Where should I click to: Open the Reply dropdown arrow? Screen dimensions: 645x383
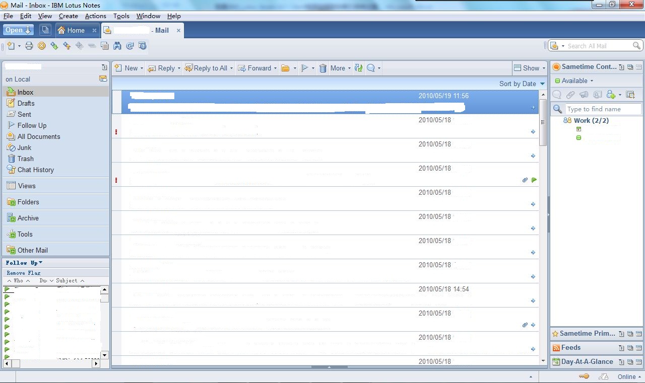[x=179, y=68]
